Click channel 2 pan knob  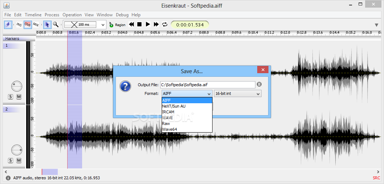point(17,150)
